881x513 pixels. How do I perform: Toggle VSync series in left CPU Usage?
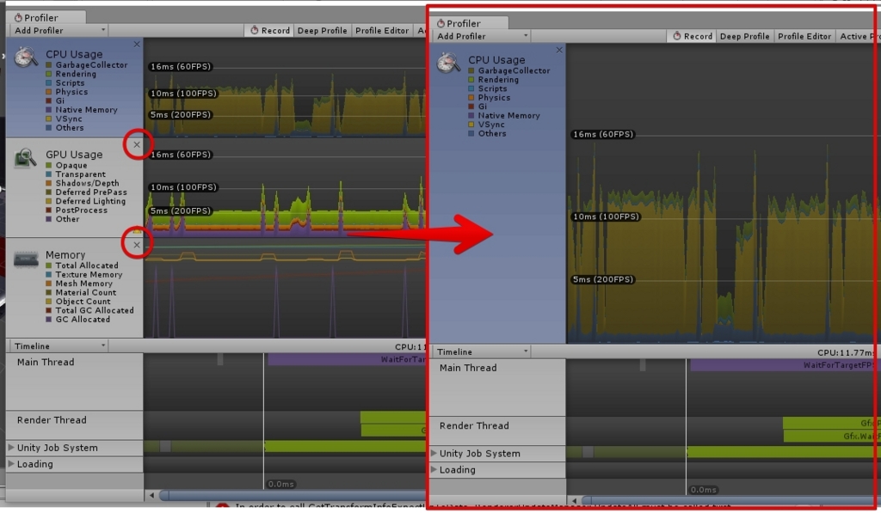point(49,119)
